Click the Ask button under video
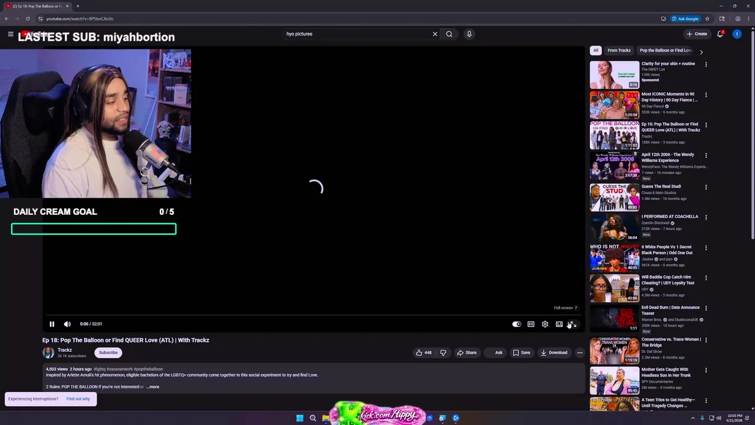Viewport: 755px width, 425px height. 495,352
